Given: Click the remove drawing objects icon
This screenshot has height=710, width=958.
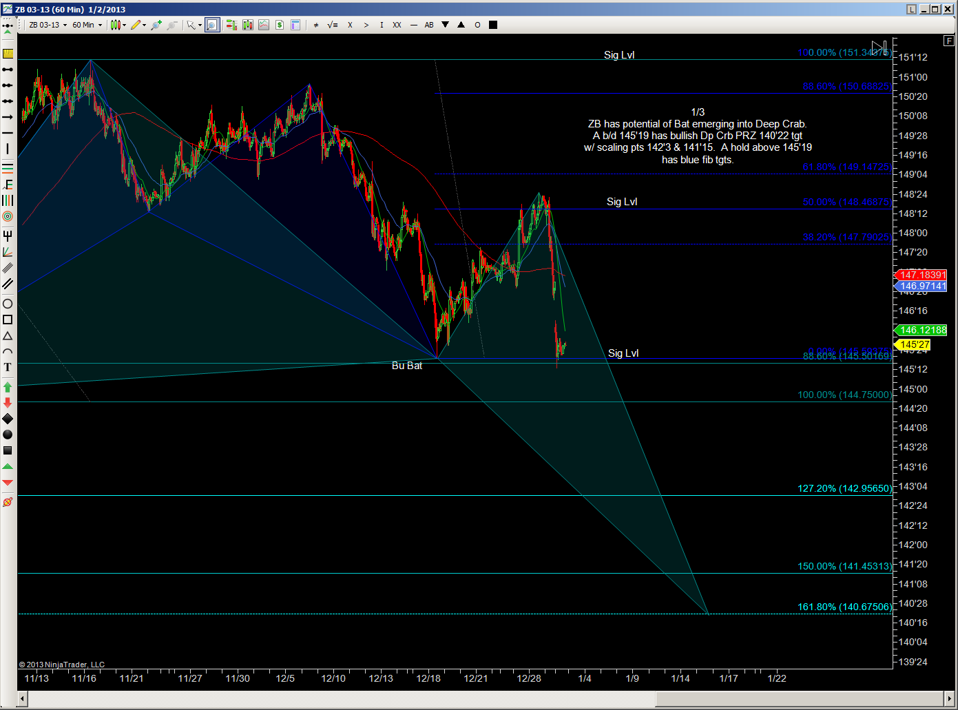Looking at the screenshot, I should click(8, 502).
